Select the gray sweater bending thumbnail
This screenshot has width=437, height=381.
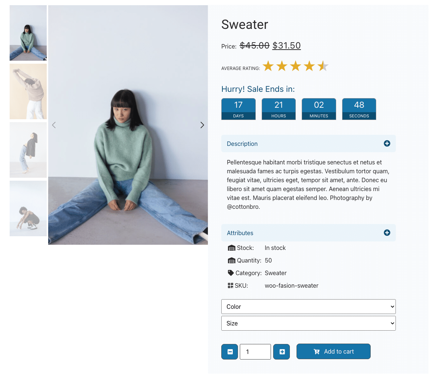pos(28,150)
